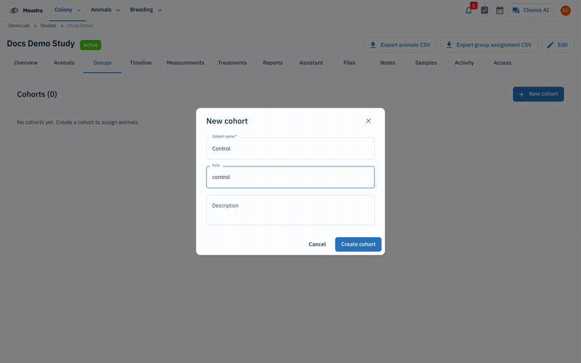581x363 pixels.
Task: Click the Role input field
Action: (x=290, y=177)
